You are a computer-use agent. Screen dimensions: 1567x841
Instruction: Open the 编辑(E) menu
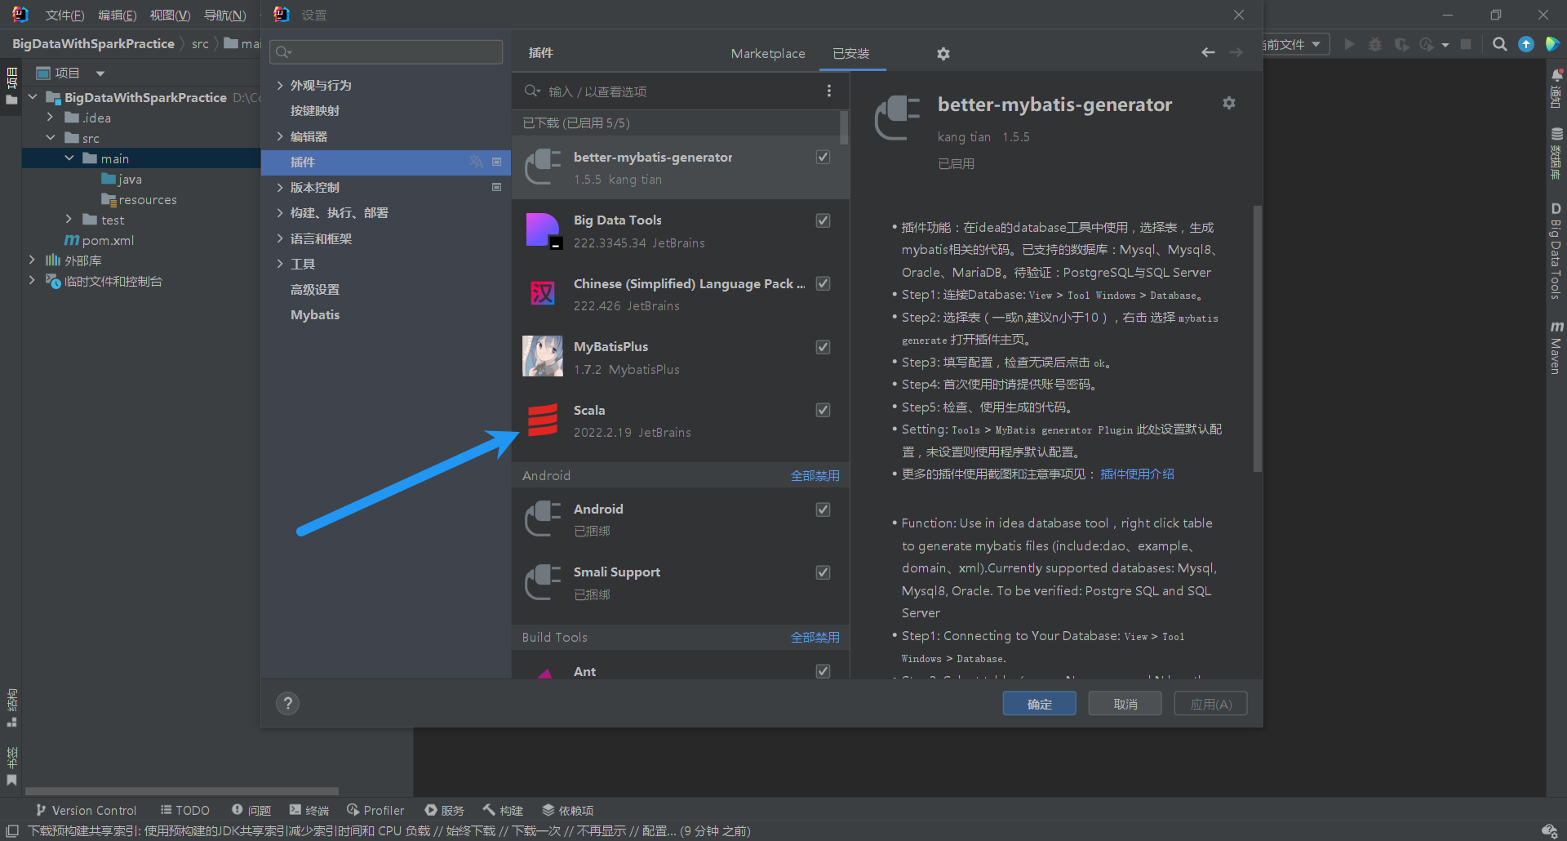pyautogui.click(x=117, y=16)
